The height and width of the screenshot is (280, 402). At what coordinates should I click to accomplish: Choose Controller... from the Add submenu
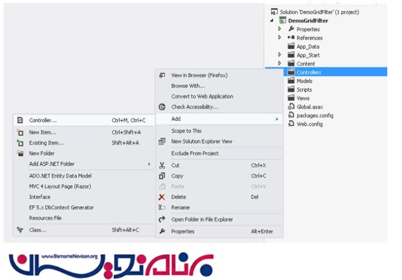(84, 120)
